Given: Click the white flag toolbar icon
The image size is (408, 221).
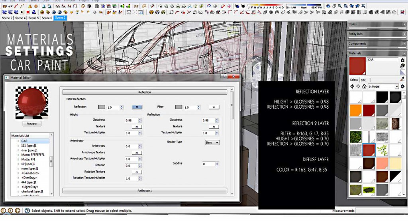Looking at the screenshot, I should (x=75, y=6).
